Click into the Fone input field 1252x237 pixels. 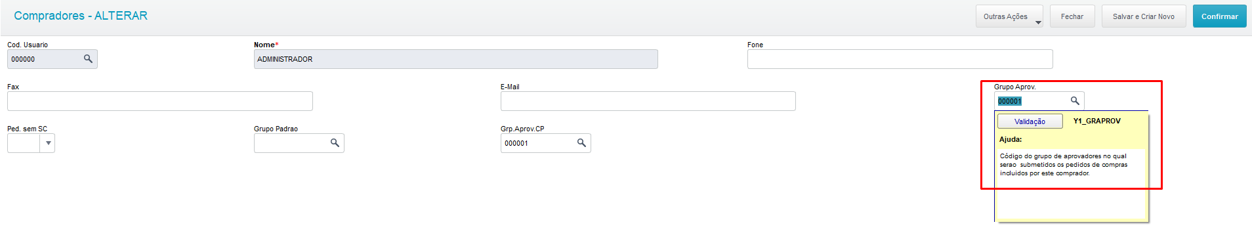(x=900, y=59)
